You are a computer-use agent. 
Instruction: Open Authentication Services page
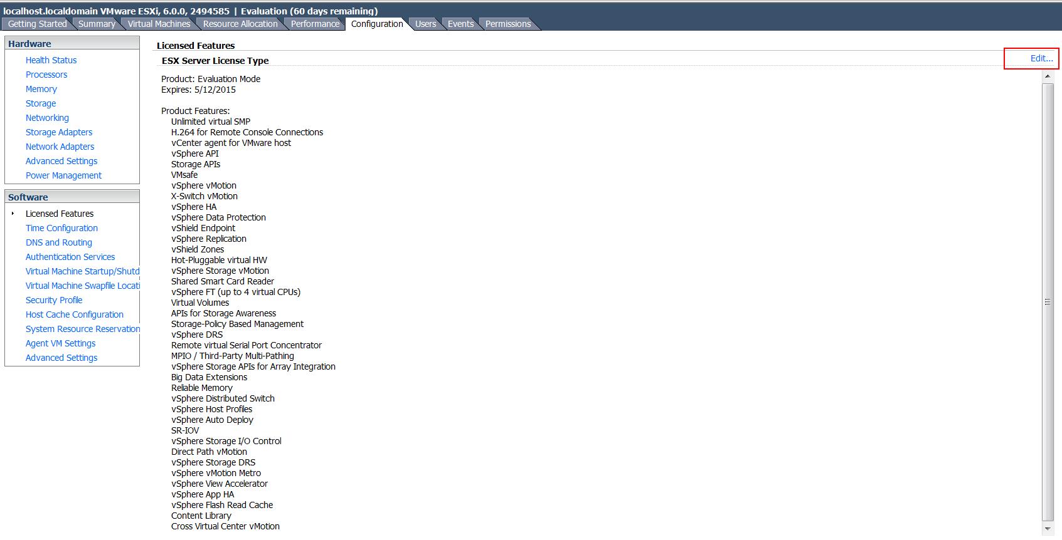[70, 257]
